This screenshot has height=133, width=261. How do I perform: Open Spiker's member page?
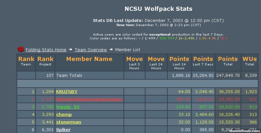[x=63, y=130]
